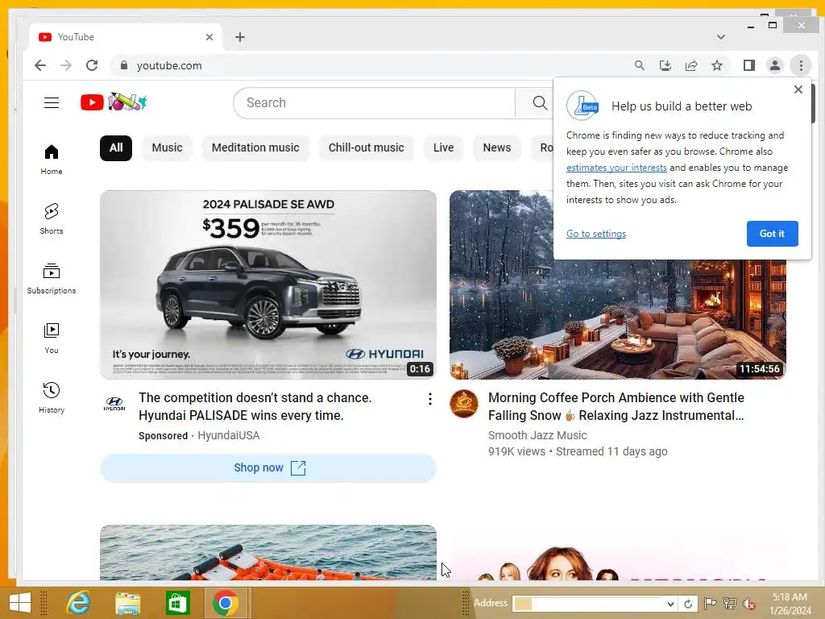Open Chrome three-dot menu

[x=801, y=65]
